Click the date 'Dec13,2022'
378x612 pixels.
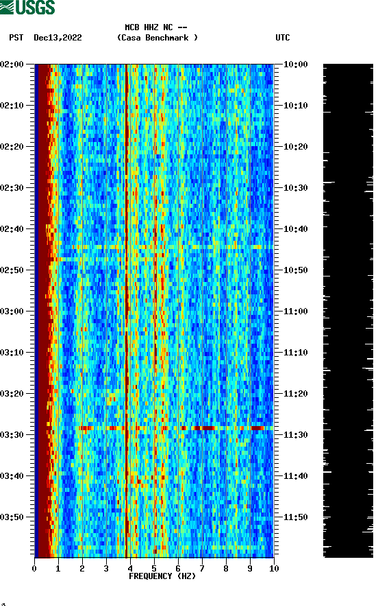click(x=58, y=38)
